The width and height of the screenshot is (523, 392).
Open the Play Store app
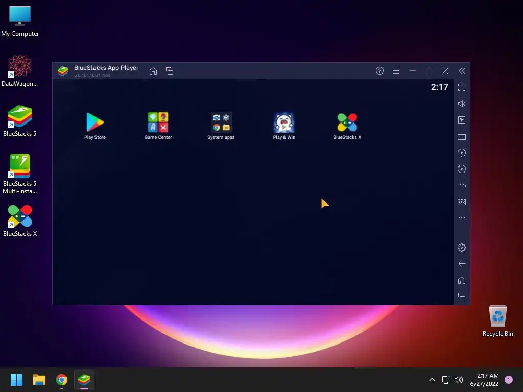[x=95, y=126]
